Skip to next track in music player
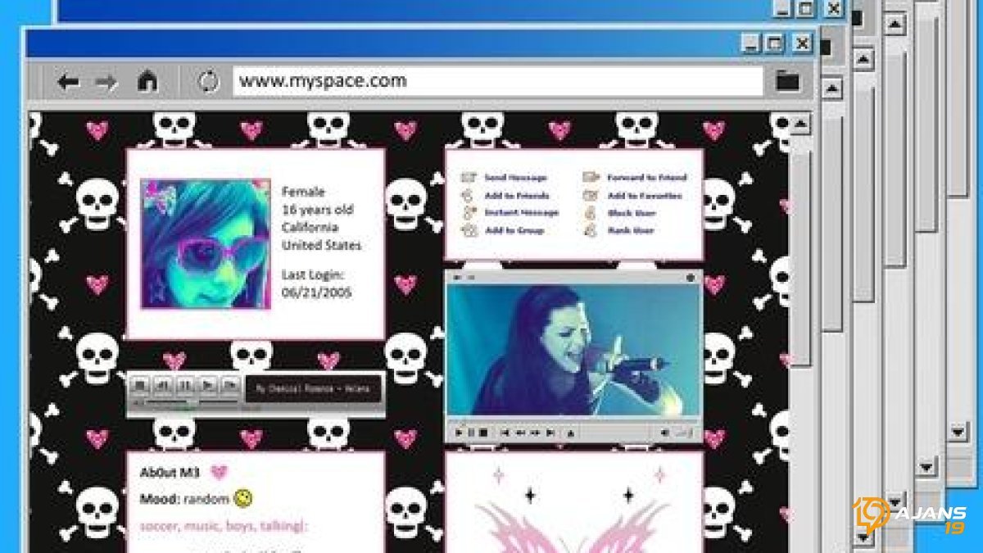 tap(231, 385)
